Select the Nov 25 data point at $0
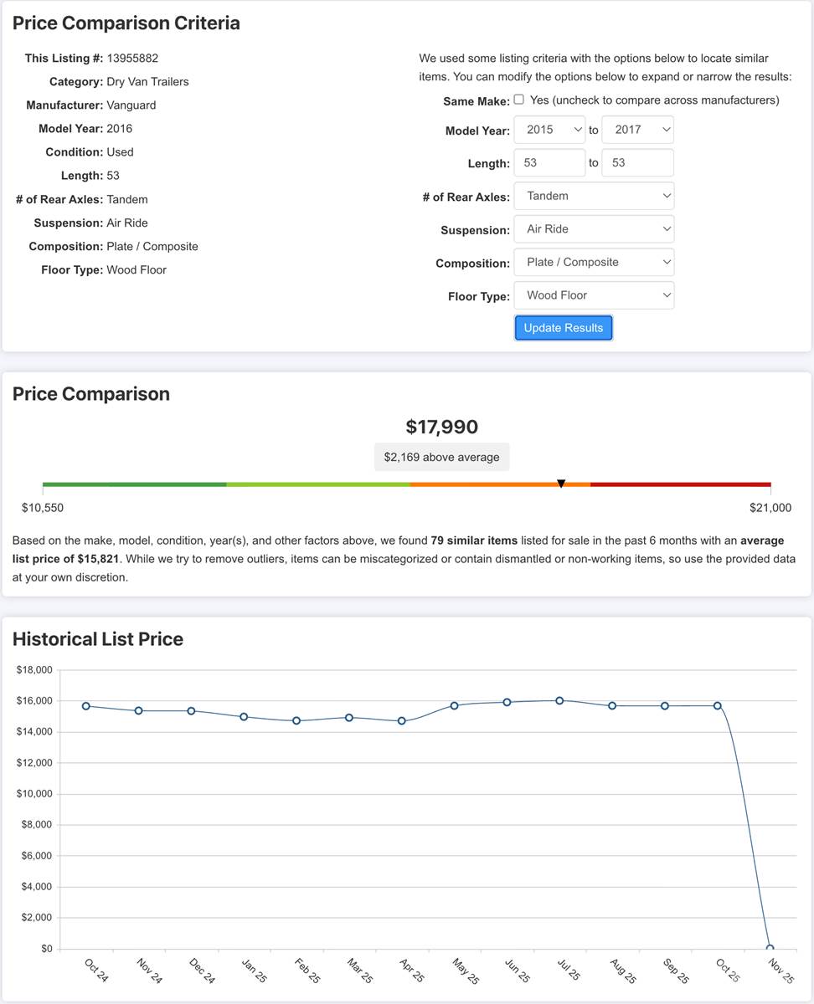This screenshot has width=814, height=1004. point(770,948)
